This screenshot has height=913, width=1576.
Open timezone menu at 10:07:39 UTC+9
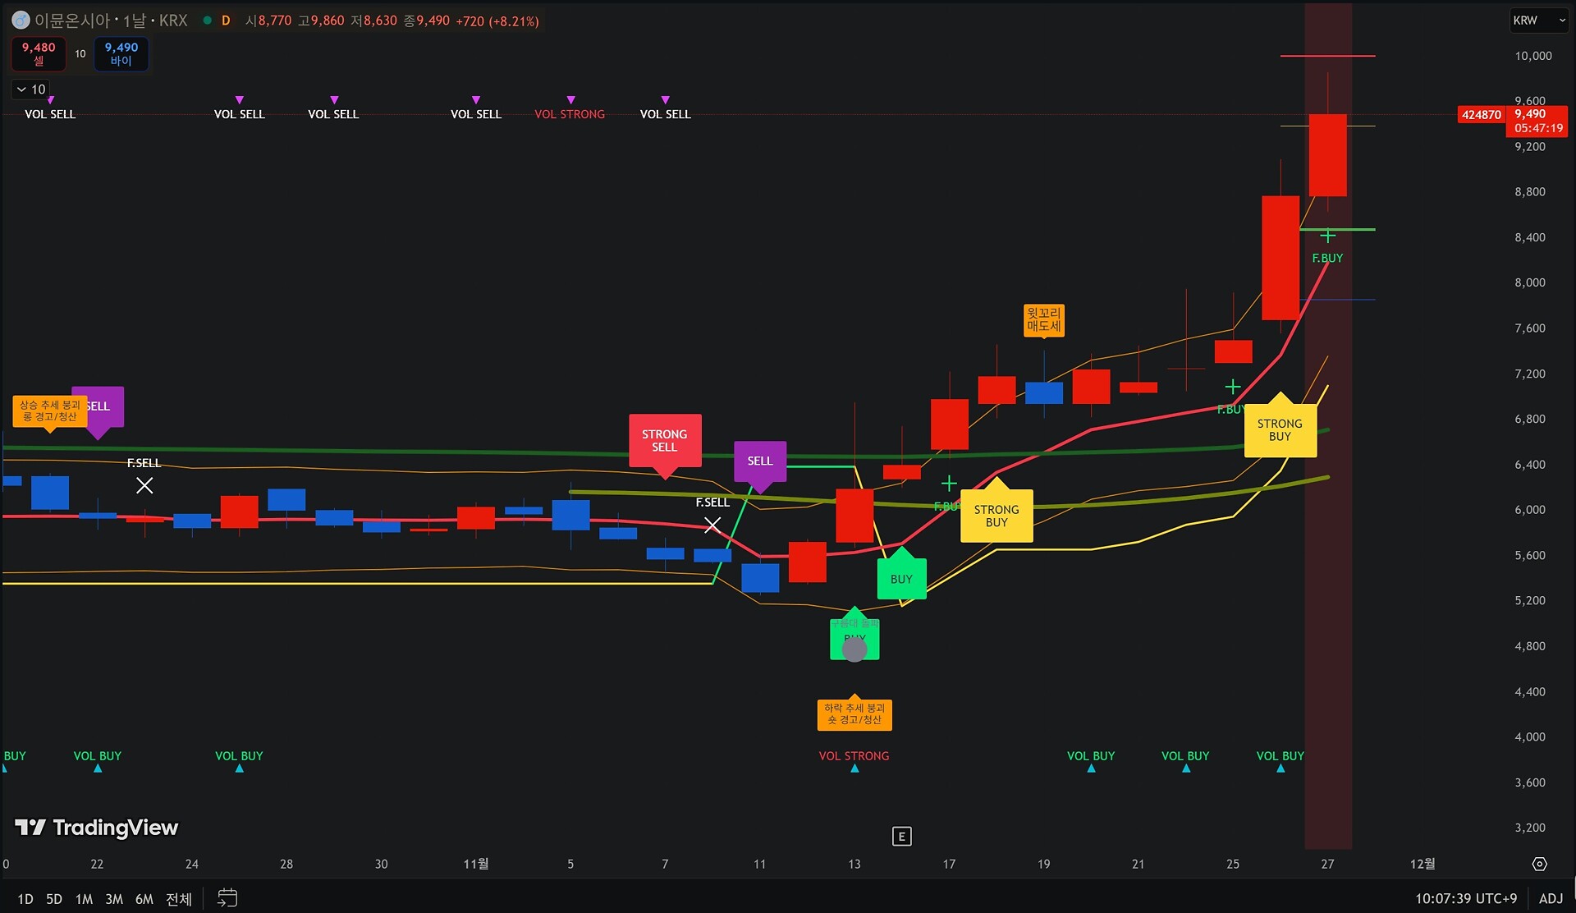pyautogui.click(x=1465, y=898)
